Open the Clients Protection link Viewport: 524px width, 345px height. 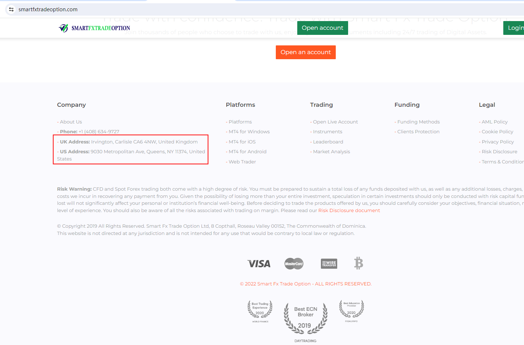[x=418, y=132]
